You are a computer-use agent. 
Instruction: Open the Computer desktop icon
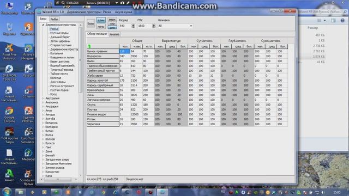9,8
